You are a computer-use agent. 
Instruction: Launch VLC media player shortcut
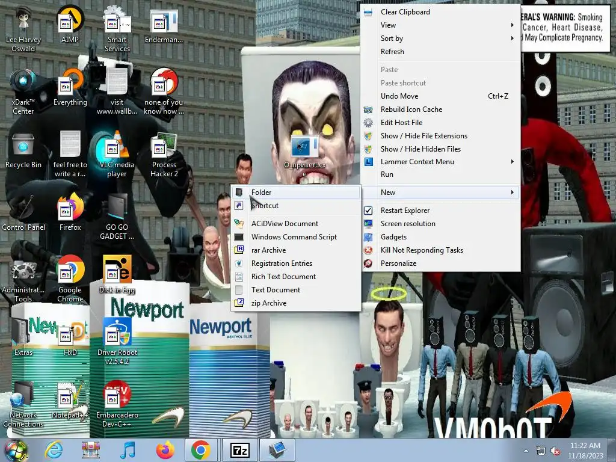pyautogui.click(x=117, y=155)
